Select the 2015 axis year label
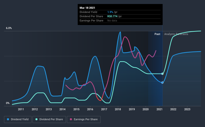 [x=76, y=109]
